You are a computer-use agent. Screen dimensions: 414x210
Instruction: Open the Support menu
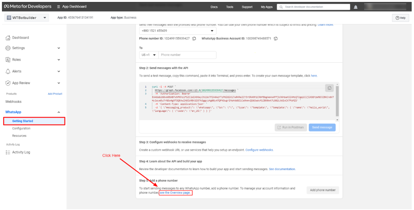[x=247, y=7]
